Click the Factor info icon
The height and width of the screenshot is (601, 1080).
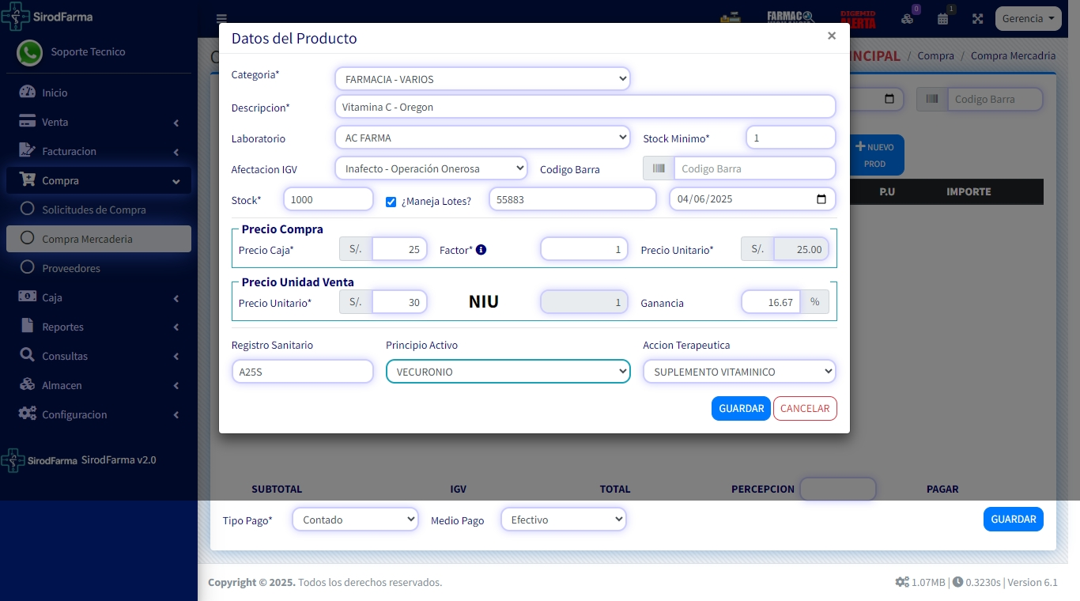(x=481, y=250)
